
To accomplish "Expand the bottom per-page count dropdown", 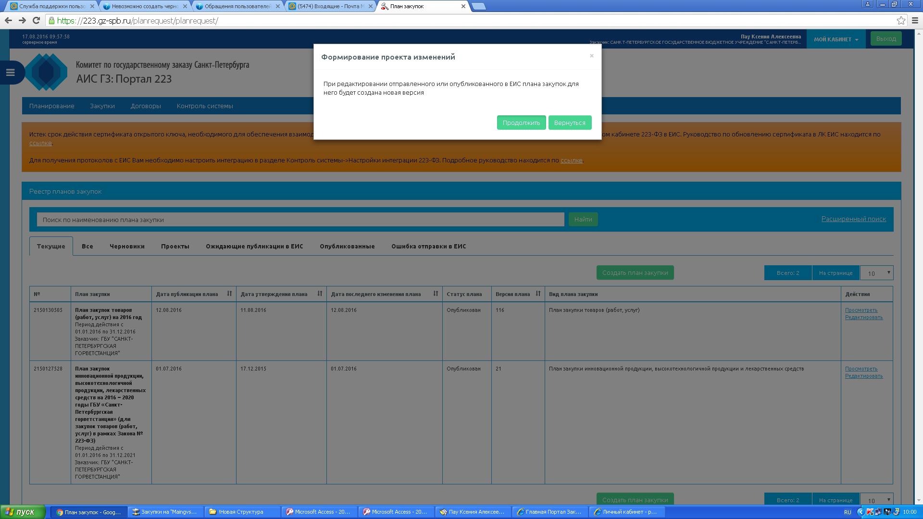I will coord(876,500).
